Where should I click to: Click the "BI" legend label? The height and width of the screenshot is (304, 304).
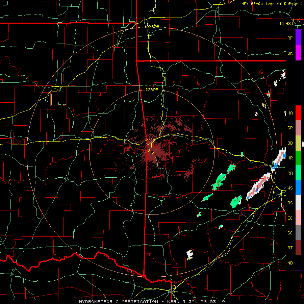tap(290, 248)
